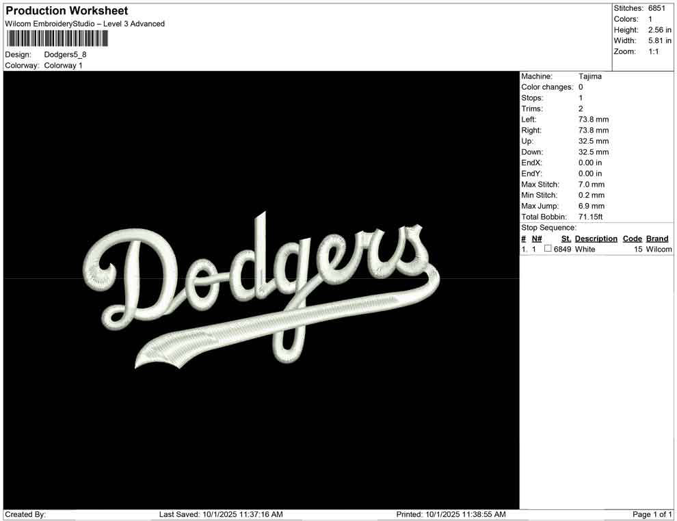Click the Dodgers embroidery design preview
Screen dimensions: 677x521
click(262, 290)
